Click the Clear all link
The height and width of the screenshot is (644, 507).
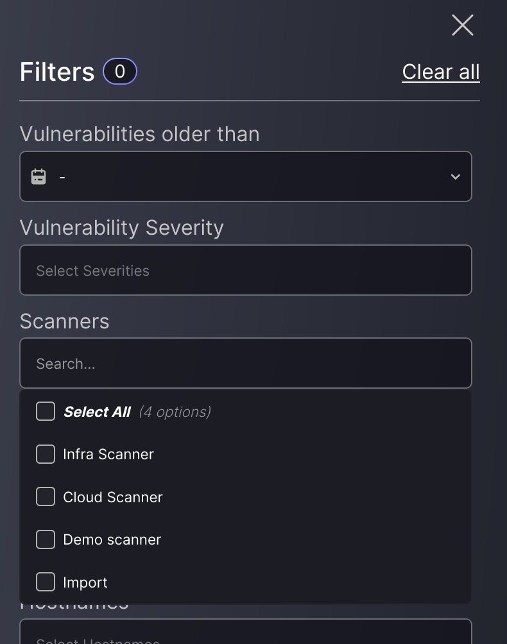pyautogui.click(x=441, y=72)
